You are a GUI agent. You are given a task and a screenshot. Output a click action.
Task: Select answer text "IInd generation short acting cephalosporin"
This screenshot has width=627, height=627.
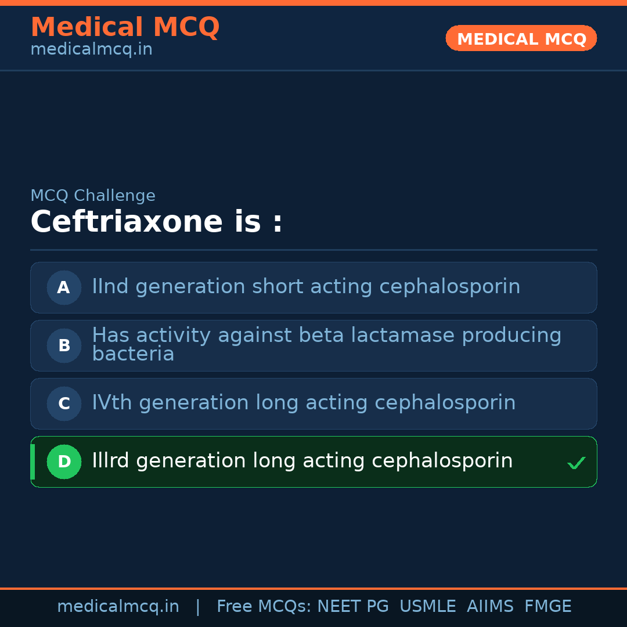[x=306, y=287]
